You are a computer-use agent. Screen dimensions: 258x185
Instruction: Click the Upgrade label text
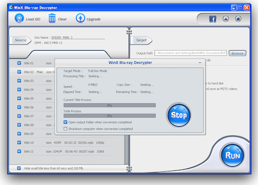(94, 19)
